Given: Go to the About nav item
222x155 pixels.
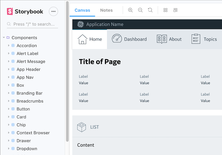Looking at the screenshot, I should pos(169,39).
